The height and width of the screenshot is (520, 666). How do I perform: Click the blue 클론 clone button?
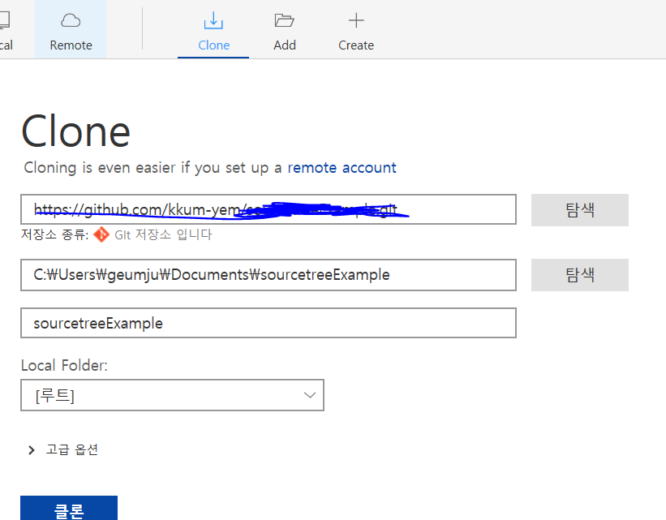click(69, 509)
